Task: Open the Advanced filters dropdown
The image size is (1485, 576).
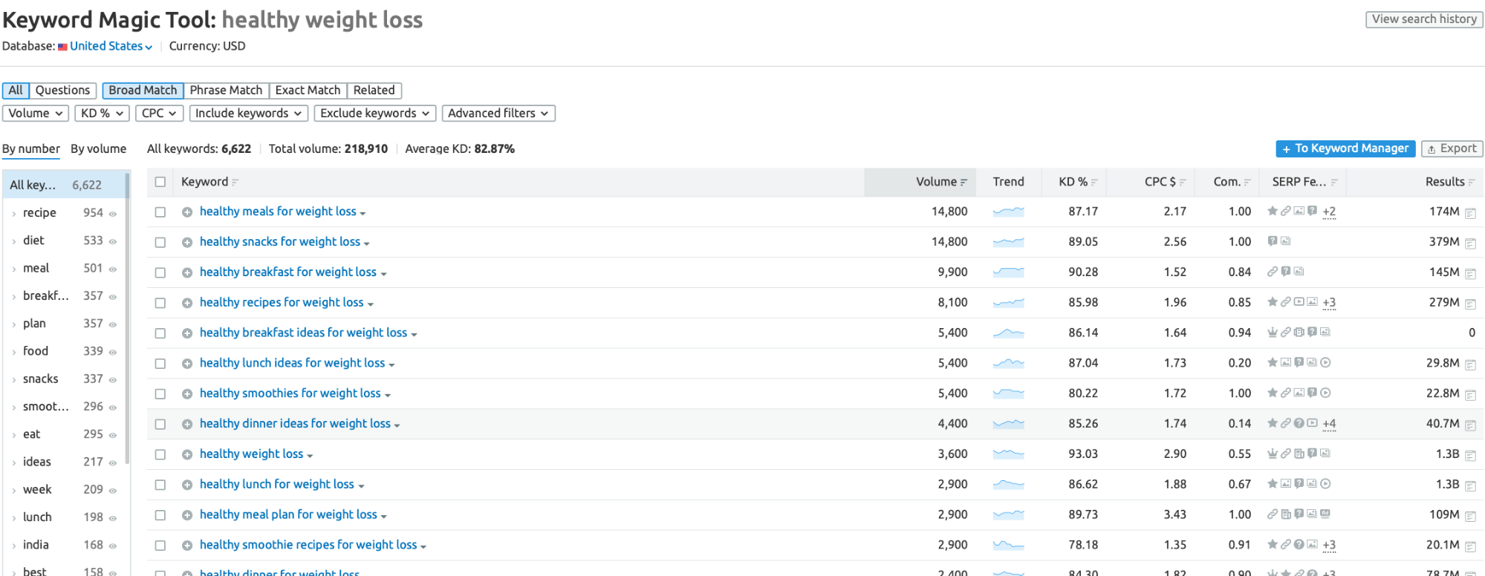Action: coord(498,113)
